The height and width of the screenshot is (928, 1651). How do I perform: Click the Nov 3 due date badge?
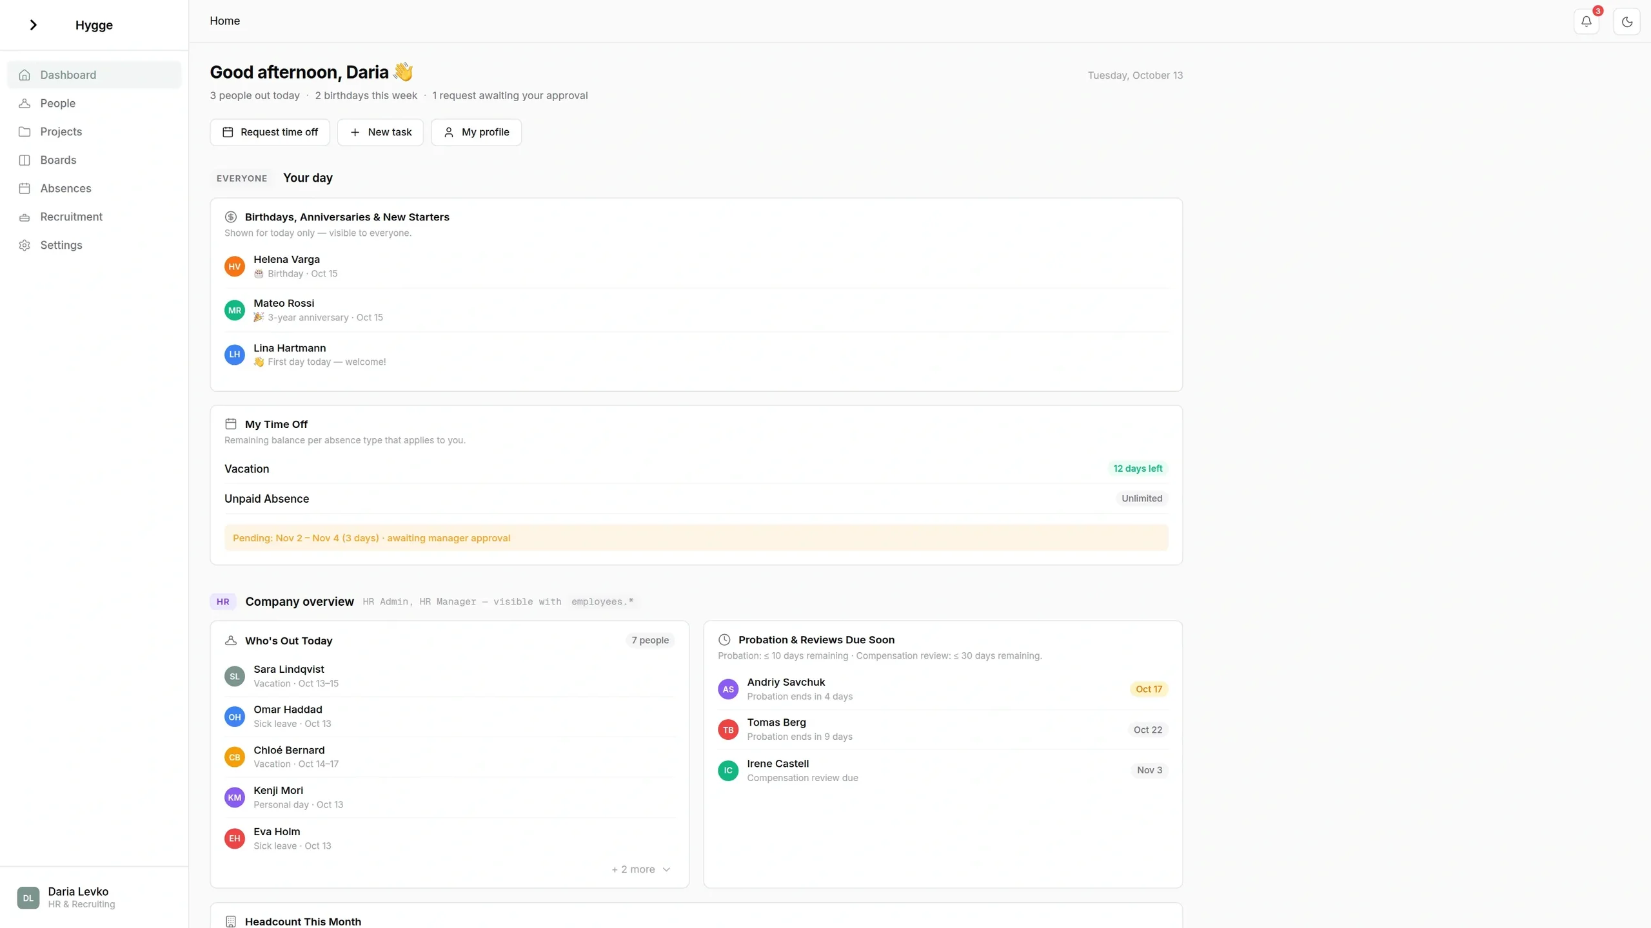1149,770
